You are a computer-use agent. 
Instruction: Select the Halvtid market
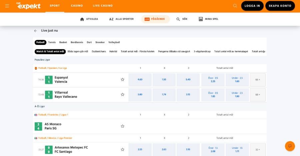[x=113, y=52]
